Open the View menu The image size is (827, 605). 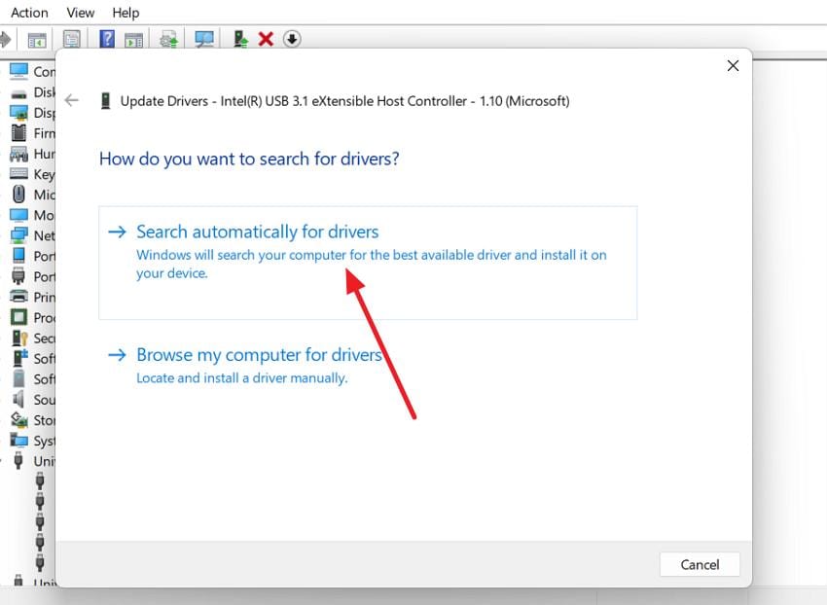[x=80, y=12]
